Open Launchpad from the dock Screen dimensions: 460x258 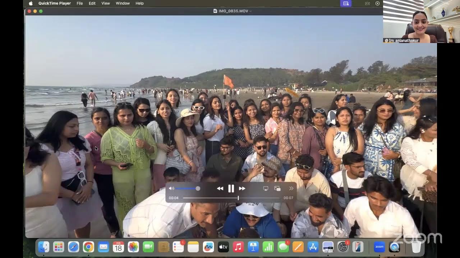click(59, 247)
